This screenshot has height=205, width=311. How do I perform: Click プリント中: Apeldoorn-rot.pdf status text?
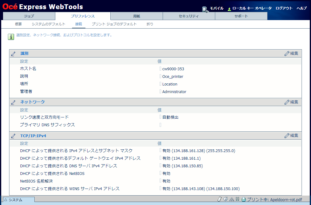coord(275,200)
